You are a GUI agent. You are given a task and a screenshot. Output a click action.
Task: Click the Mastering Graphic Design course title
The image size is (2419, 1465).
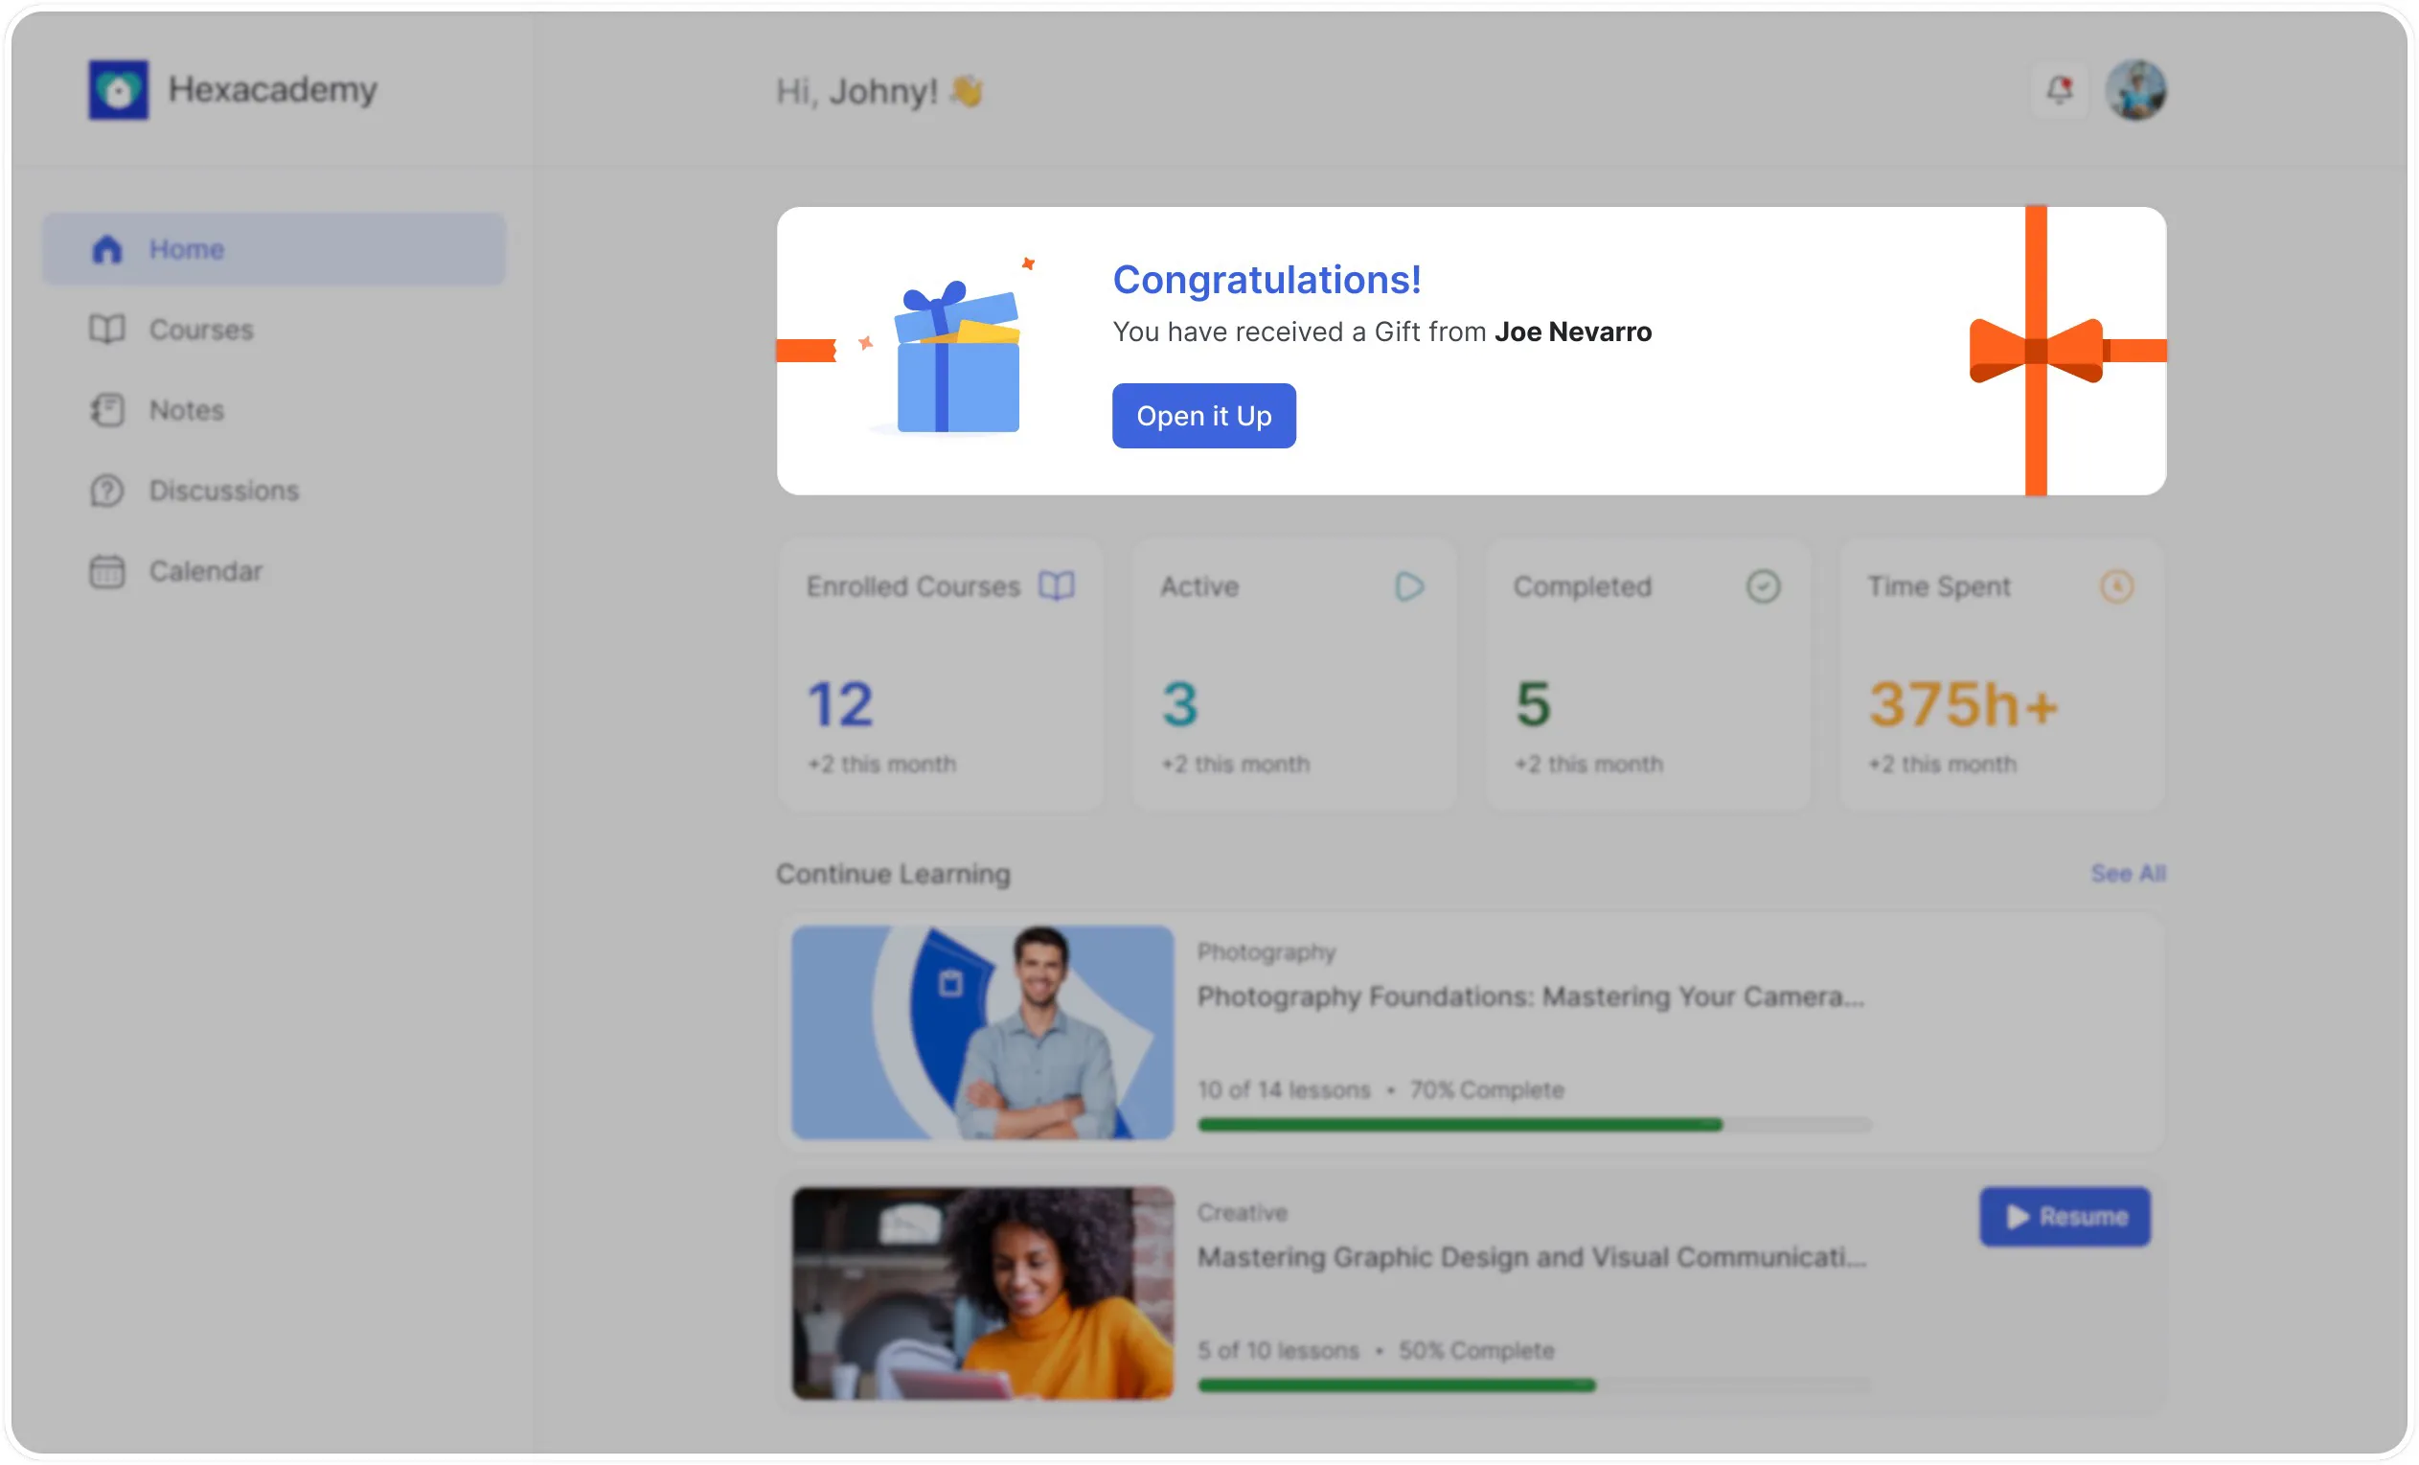pyautogui.click(x=1532, y=1258)
